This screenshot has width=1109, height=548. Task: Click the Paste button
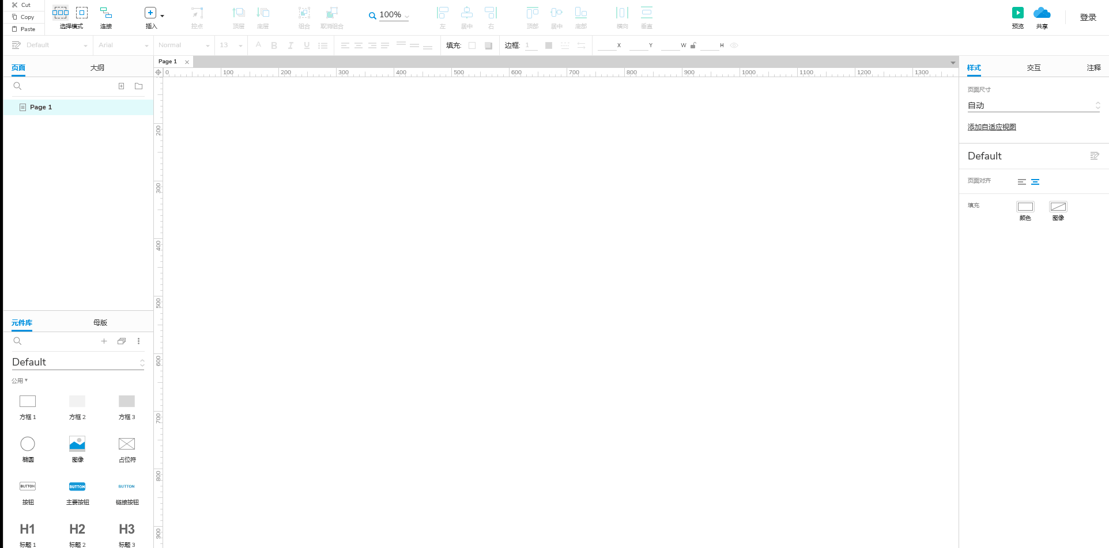tap(24, 29)
